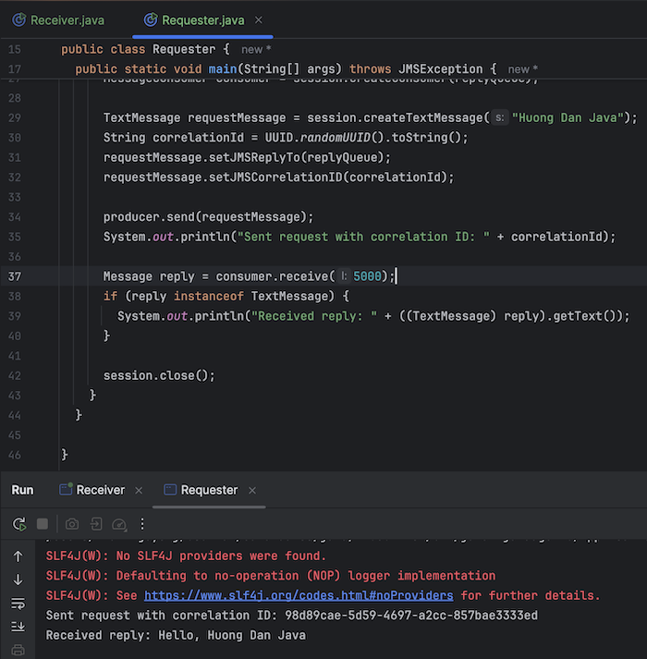647x659 pixels.
Task: Click setJMSReplyTo method call
Action: point(254,157)
